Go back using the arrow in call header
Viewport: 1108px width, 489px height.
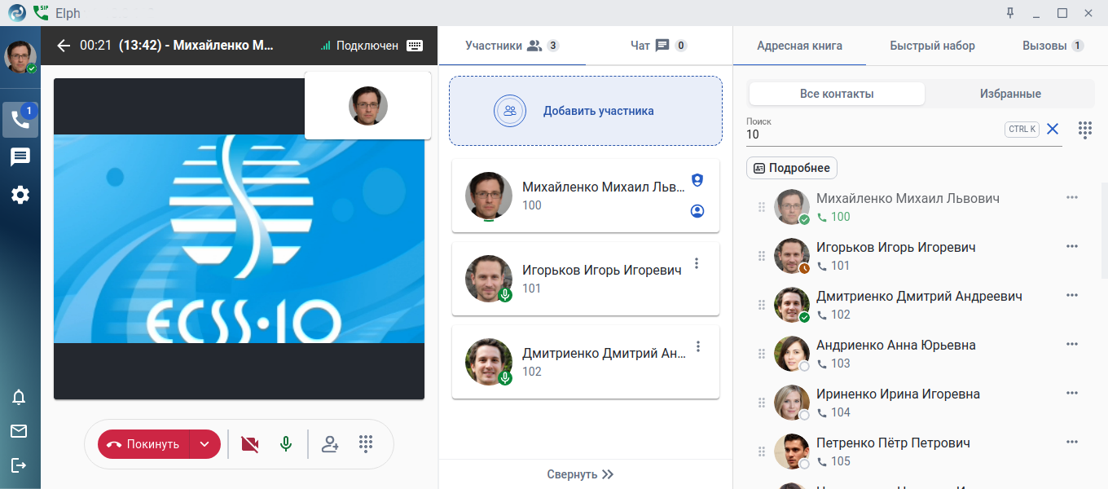click(64, 46)
